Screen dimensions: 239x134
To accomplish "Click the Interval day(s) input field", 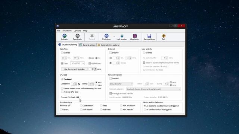I will click(115, 63).
